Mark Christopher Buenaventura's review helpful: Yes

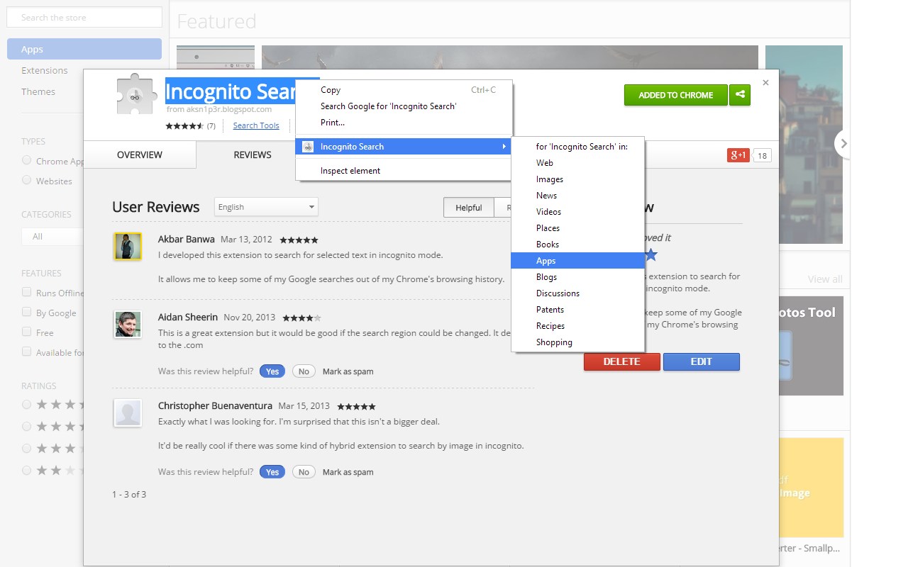pyautogui.click(x=272, y=472)
